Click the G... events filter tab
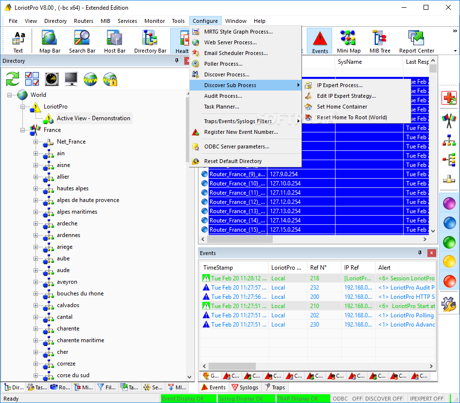Viewport: 460px width, 403px height. click(211, 376)
